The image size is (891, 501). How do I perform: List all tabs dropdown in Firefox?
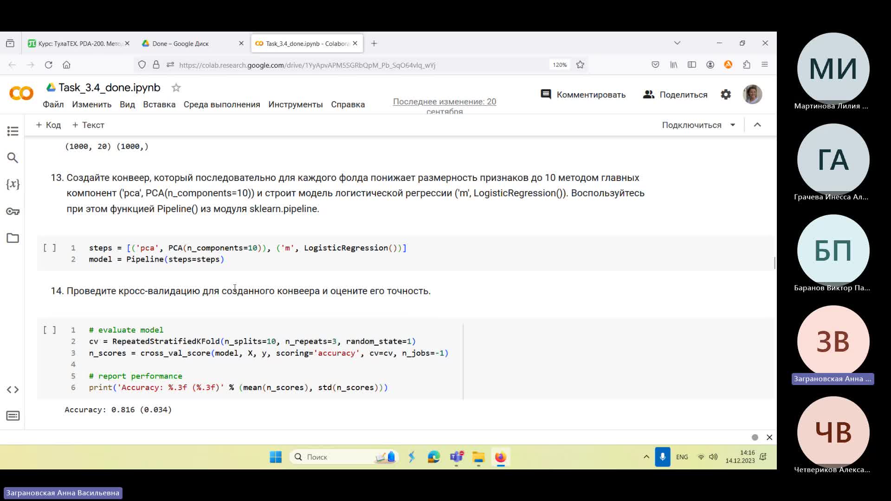click(677, 43)
